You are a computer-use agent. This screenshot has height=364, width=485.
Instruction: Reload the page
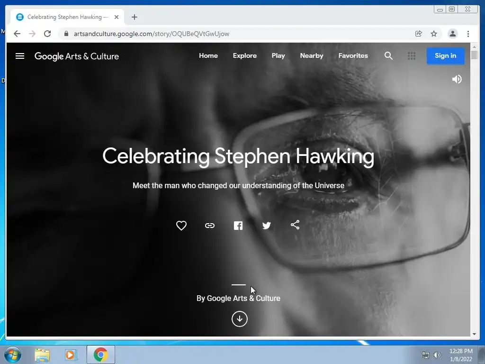[47, 34]
